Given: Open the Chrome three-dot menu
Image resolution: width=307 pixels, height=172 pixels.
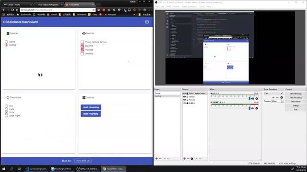Looking at the screenshot, I should click(x=150, y=10).
